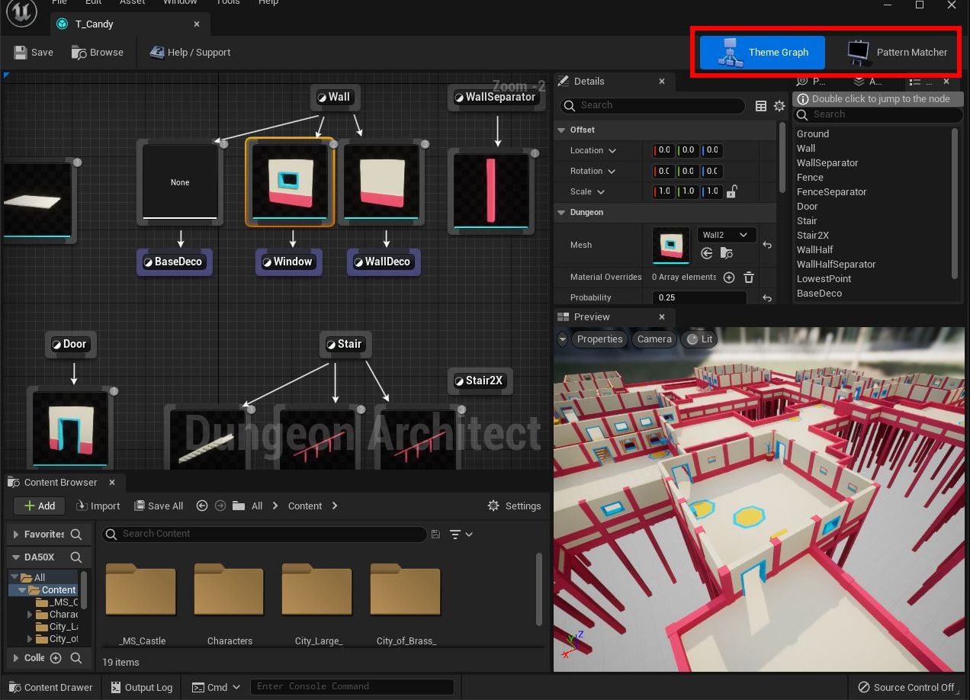
Task: Open the Location dropdown arrow
Action: [x=612, y=151]
